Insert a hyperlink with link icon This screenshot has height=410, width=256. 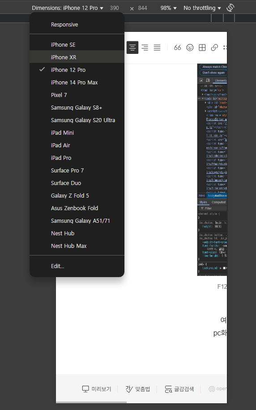tap(214, 48)
